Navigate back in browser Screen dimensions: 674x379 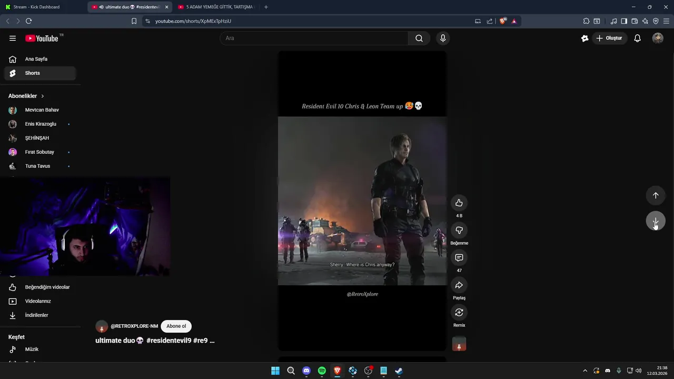point(7,21)
